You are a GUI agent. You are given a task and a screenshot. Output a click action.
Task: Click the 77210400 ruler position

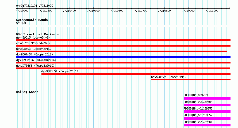pyautogui.click(x=69, y=11)
